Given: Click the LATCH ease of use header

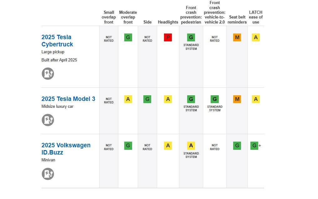Looking at the screenshot, I should [256, 17].
